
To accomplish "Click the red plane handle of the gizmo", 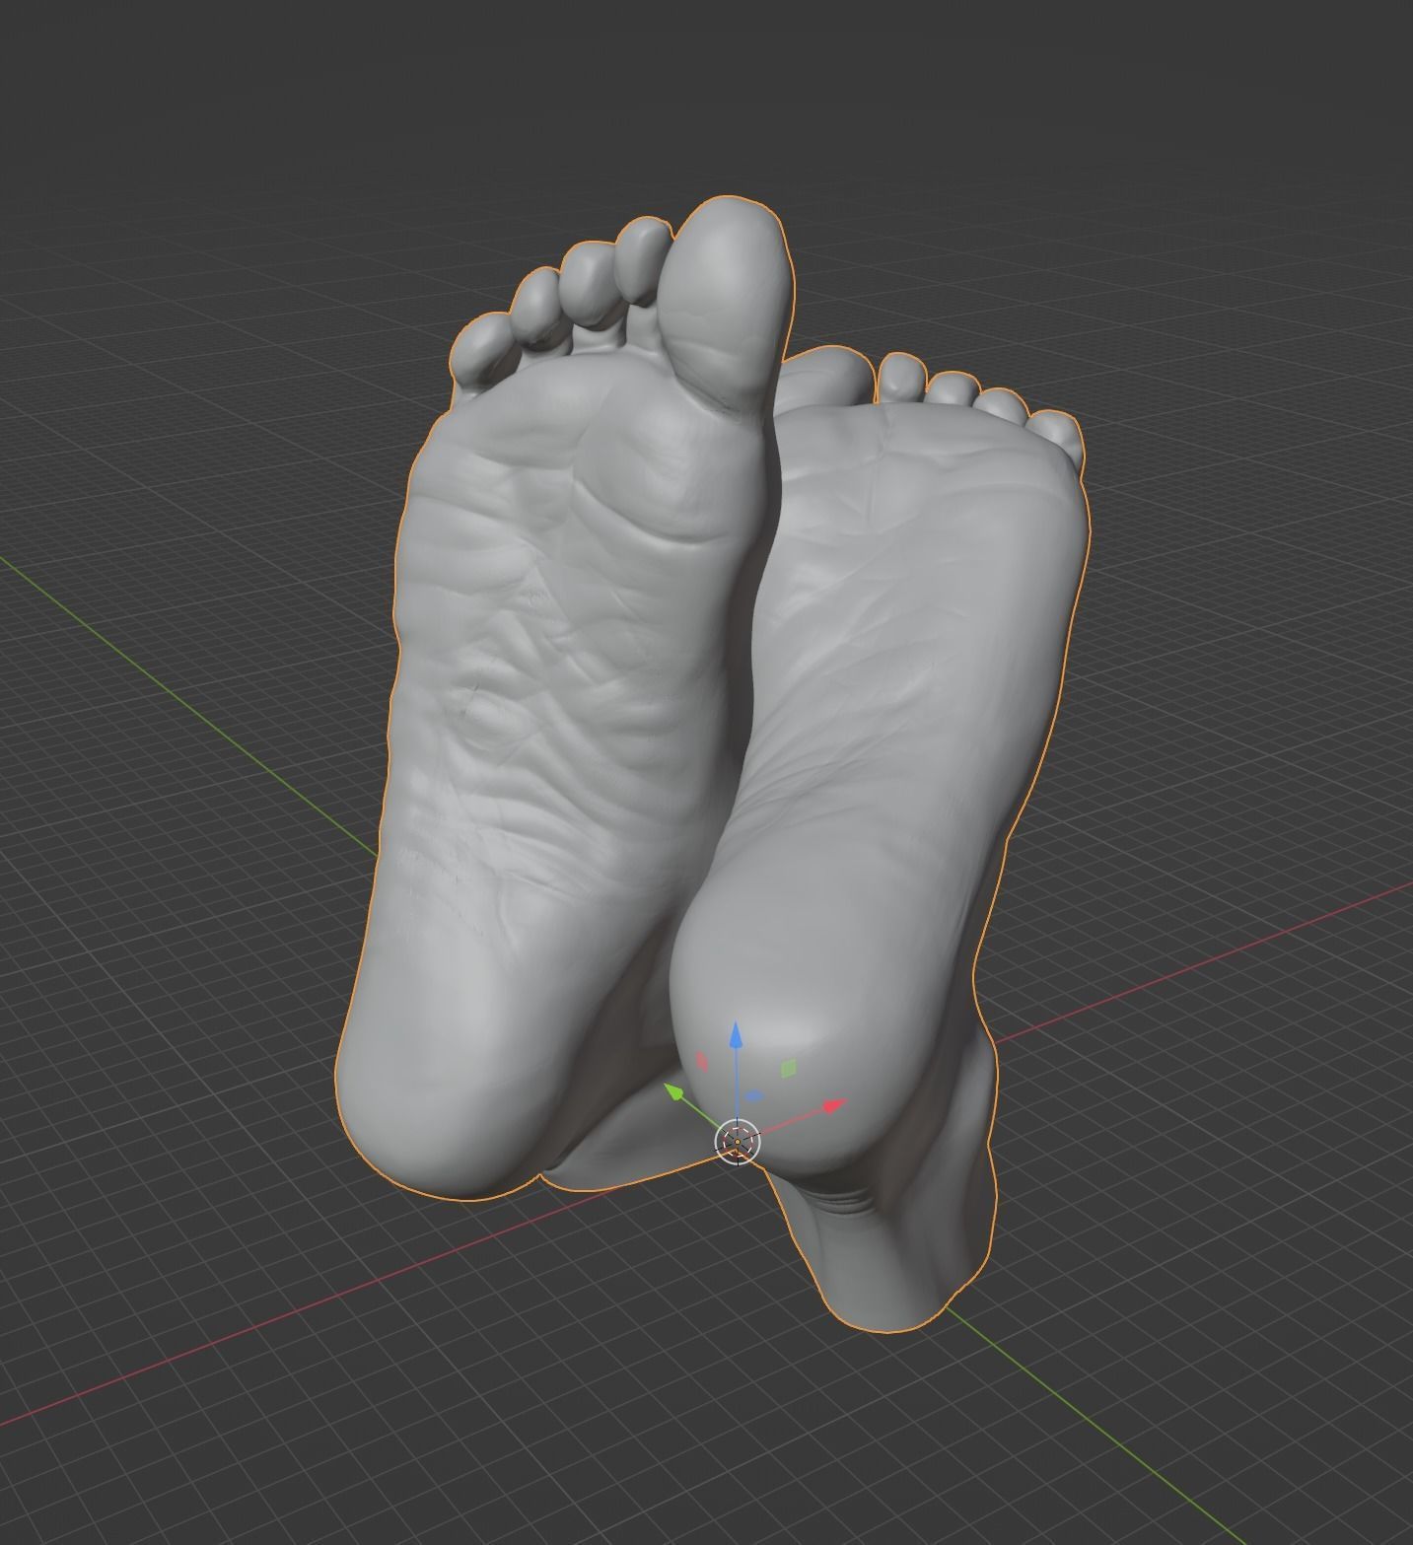I will (x=702, y=1061).
